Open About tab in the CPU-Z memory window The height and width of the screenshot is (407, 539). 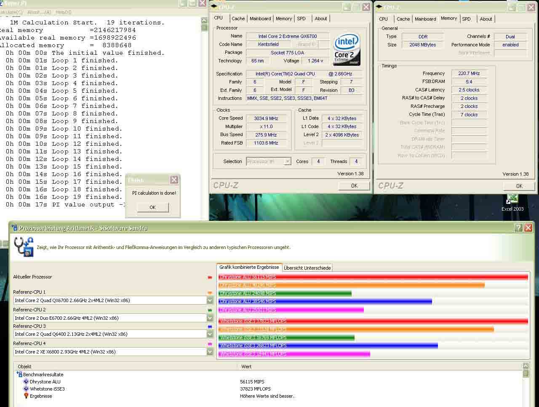(486, 19)
